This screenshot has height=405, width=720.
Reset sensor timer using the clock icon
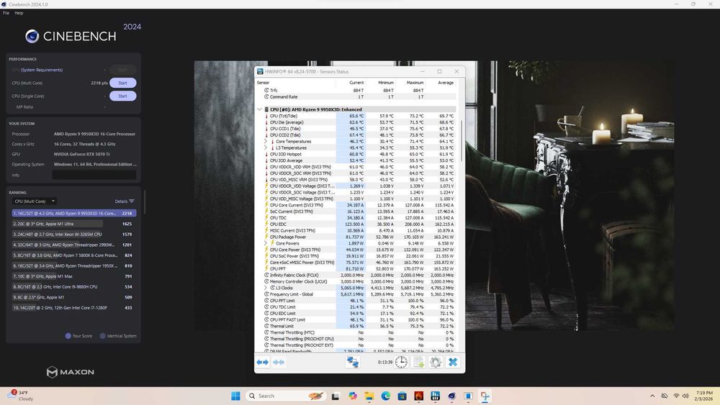(401, 362)
